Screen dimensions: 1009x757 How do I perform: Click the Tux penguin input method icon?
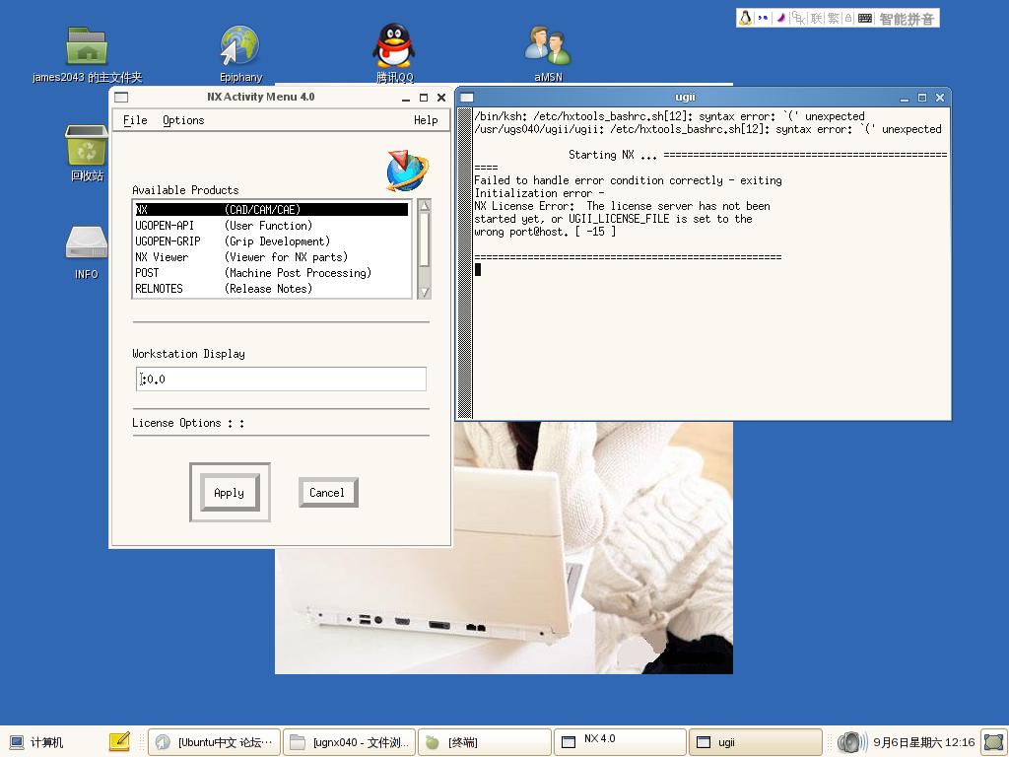pyautogui.click(x=745, y=18)
